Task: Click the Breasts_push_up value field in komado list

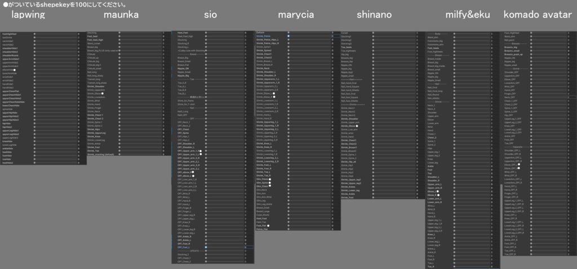Action: (572, 54)
